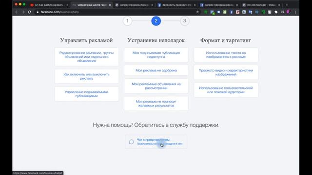Open the media control toolbar icon
This screenshot has width=312, height=175.
point(282,12)
